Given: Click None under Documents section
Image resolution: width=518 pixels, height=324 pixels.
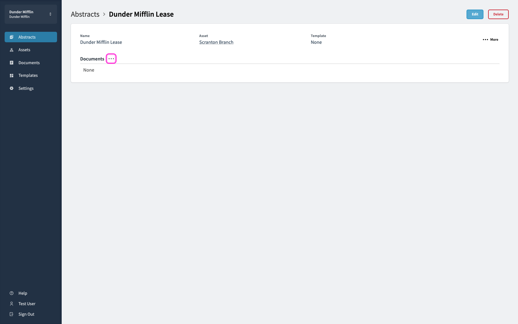Looking at the screenshot, I should click(x=89, y=70).
